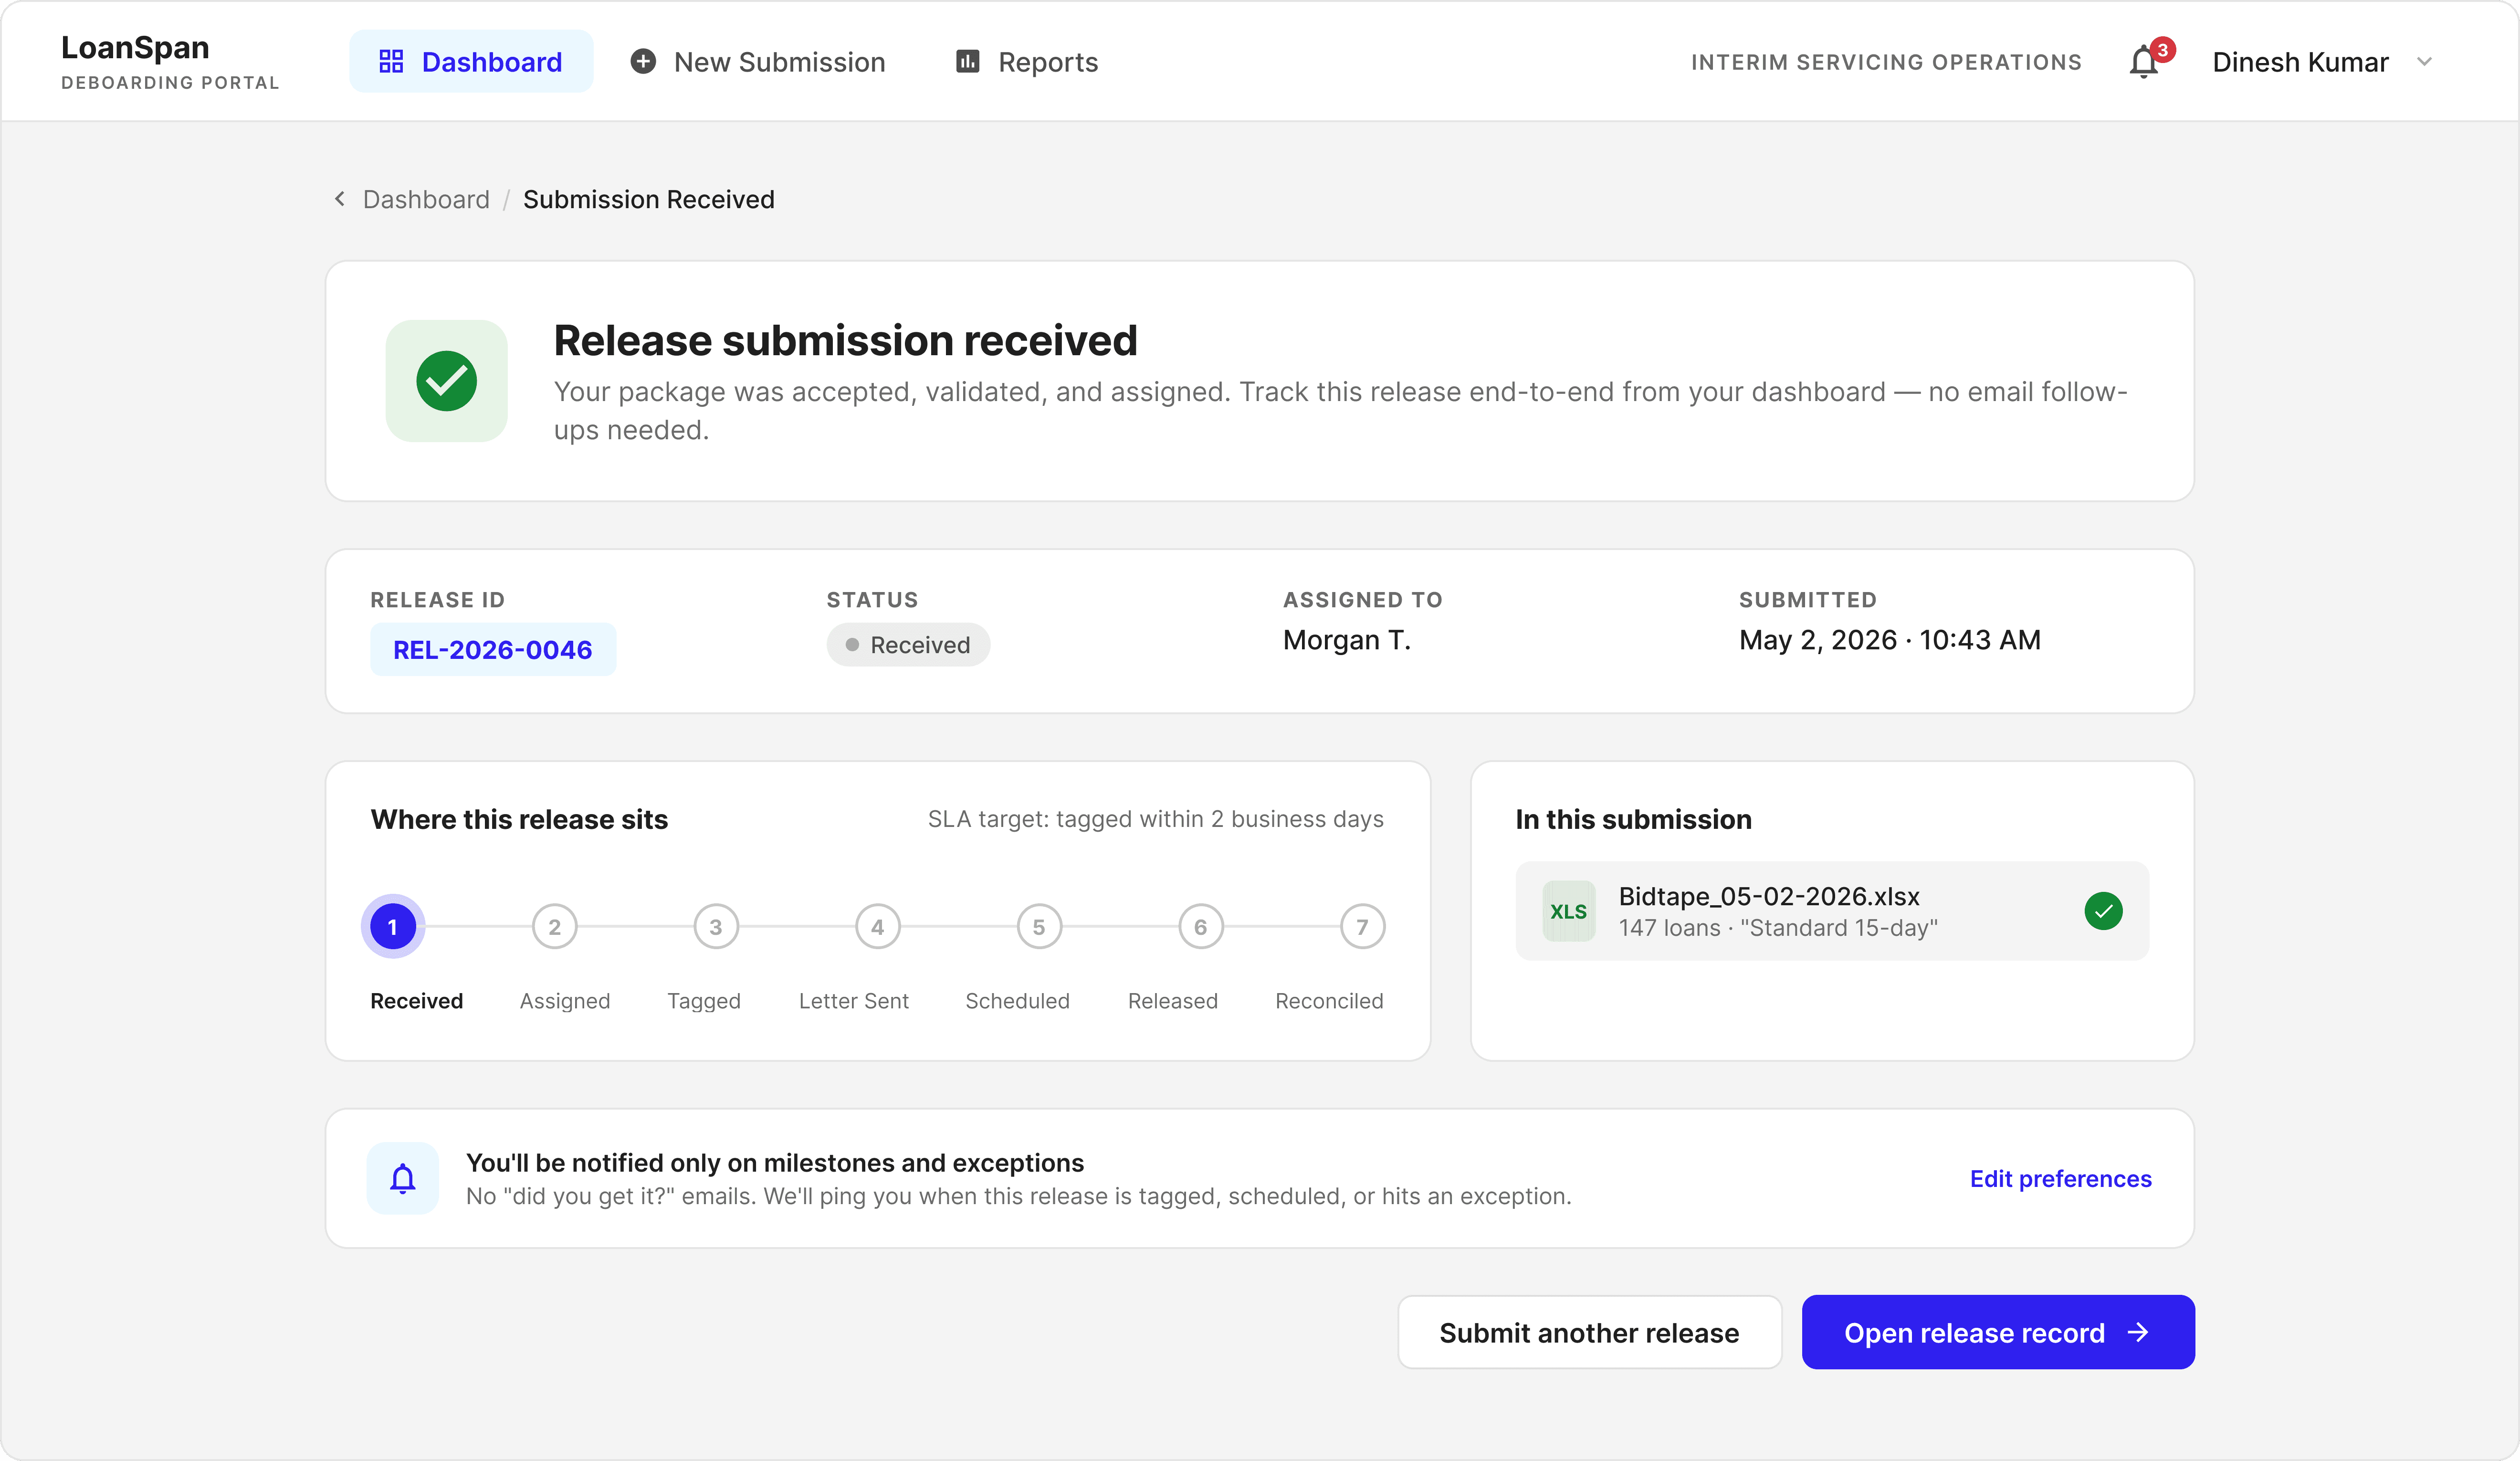The image size is (2520, 1461).
Task: Select step 7 Reconciled in tracker
Action: tap(1362, 927)
